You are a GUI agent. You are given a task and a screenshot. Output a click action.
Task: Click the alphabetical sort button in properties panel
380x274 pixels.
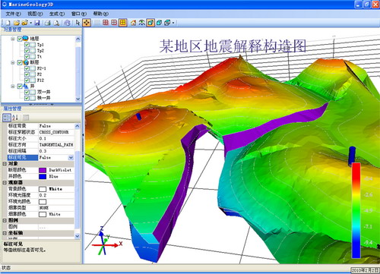[15, 117]
